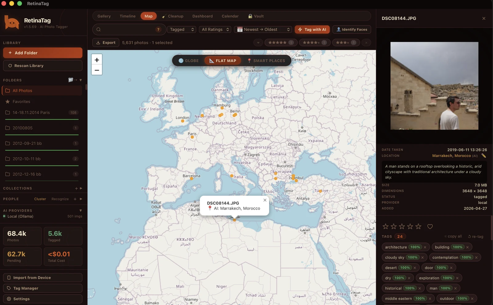Switch to the Timeline tab
The height and width of the screenshot is (305, 493).
128,16
